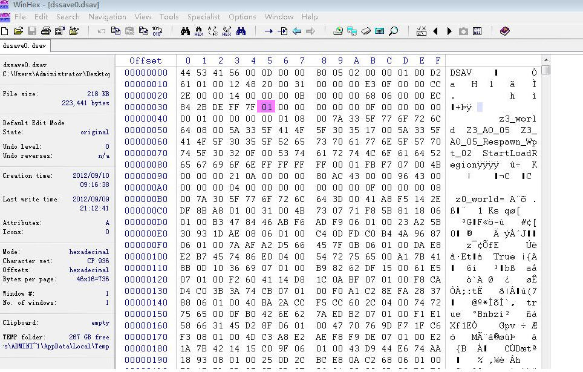Click the Offset column header
583x372 pixels.
tap(146, 60)
